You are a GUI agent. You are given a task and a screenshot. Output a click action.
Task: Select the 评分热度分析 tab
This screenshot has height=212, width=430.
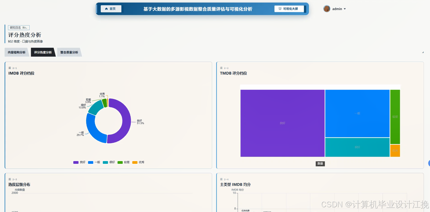click(x=43, y=52)
